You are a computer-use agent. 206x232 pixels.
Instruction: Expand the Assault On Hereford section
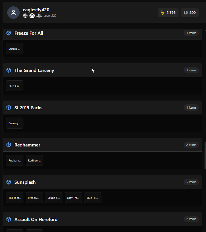(102, 219)
